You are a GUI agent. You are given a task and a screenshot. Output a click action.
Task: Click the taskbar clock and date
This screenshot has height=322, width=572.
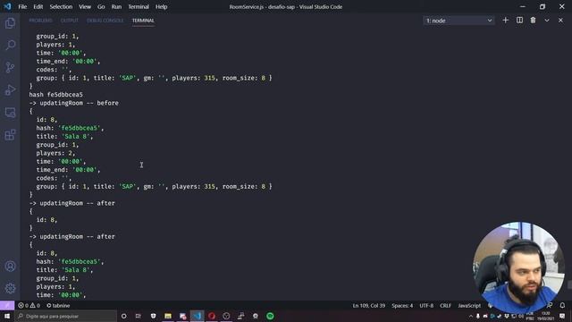545,316
